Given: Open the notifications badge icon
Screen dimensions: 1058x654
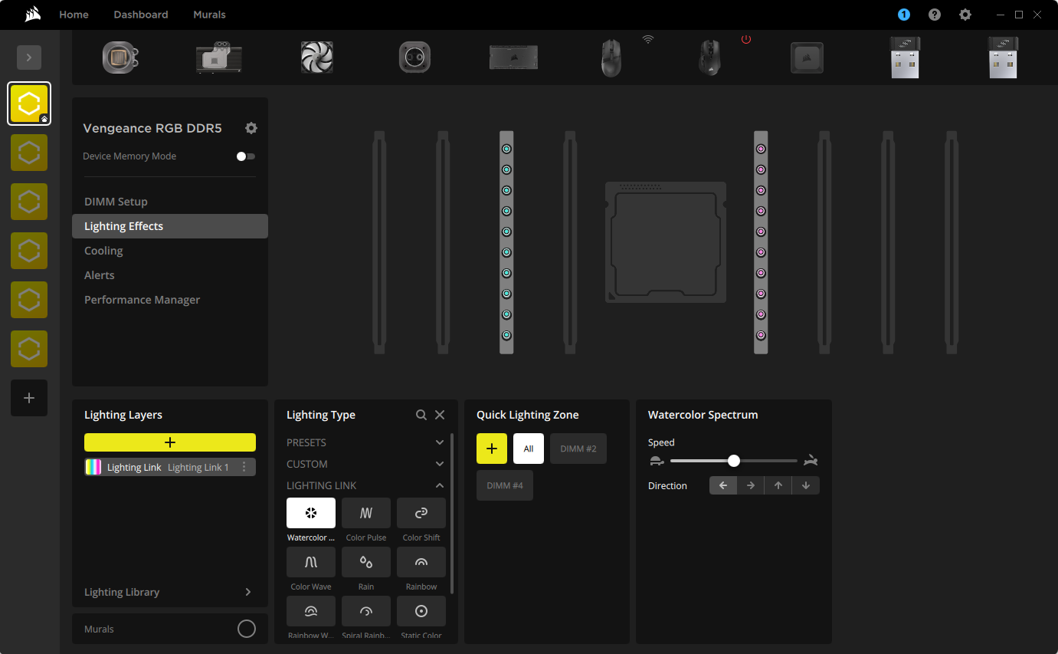Looking at the screenshot, I should (x=904, y=15).
